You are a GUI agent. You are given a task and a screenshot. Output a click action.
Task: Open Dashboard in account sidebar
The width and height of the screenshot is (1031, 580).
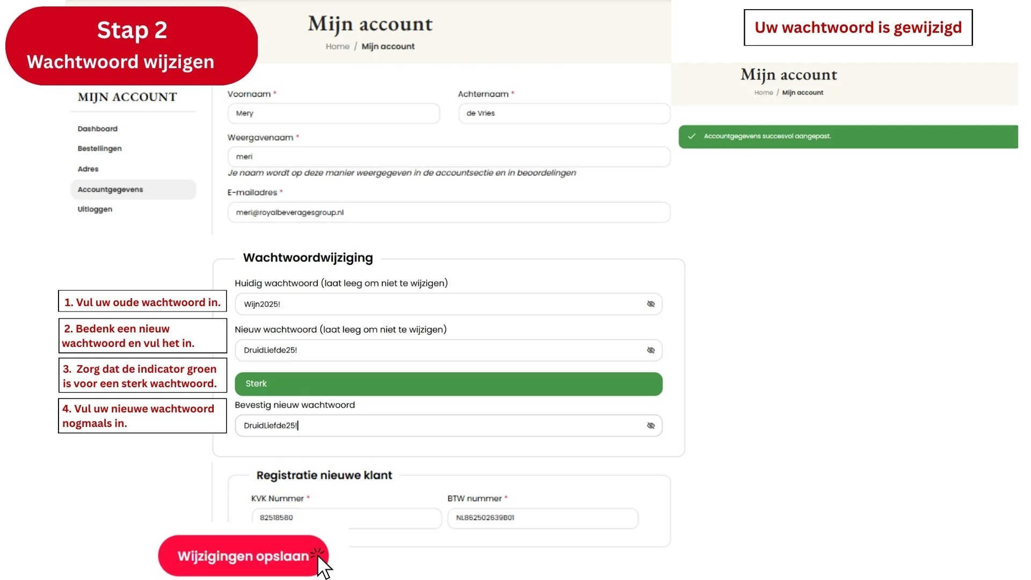coord(97,129)
